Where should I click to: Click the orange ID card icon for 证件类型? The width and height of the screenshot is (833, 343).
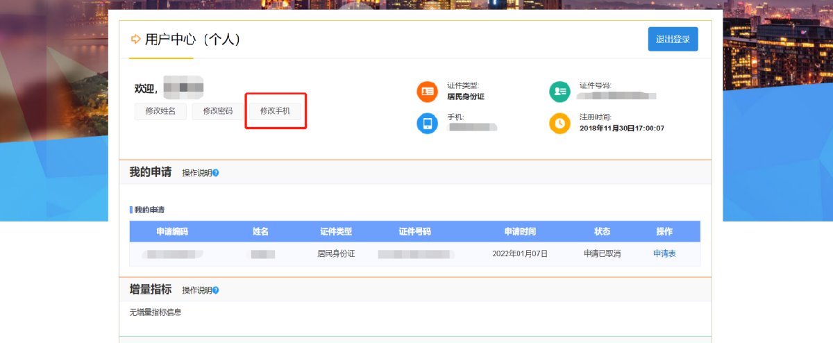coord(427,91)
